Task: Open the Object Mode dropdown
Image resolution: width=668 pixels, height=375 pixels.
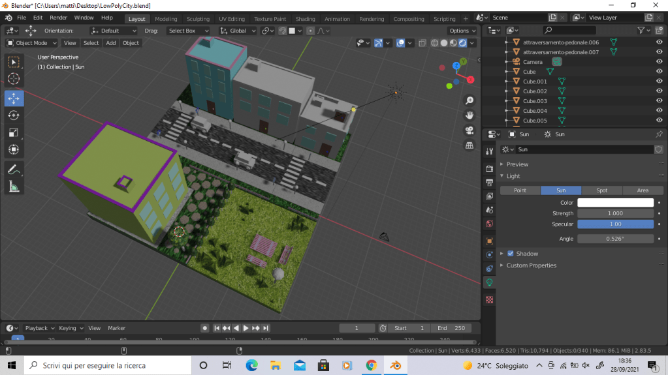Action: (x=31, y=43)
